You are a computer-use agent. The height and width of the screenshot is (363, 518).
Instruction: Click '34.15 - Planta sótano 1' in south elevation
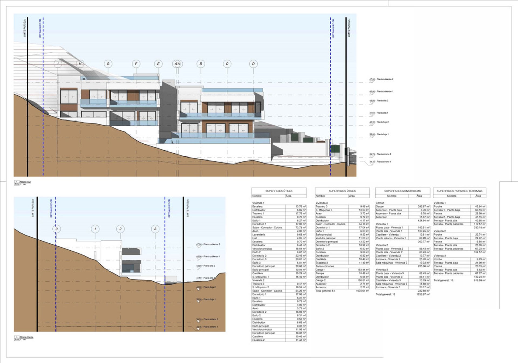tap(380, 162)
